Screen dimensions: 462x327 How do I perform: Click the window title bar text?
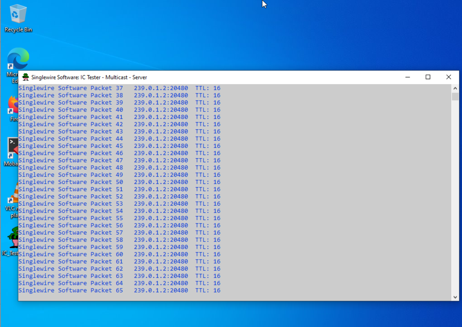89,77
